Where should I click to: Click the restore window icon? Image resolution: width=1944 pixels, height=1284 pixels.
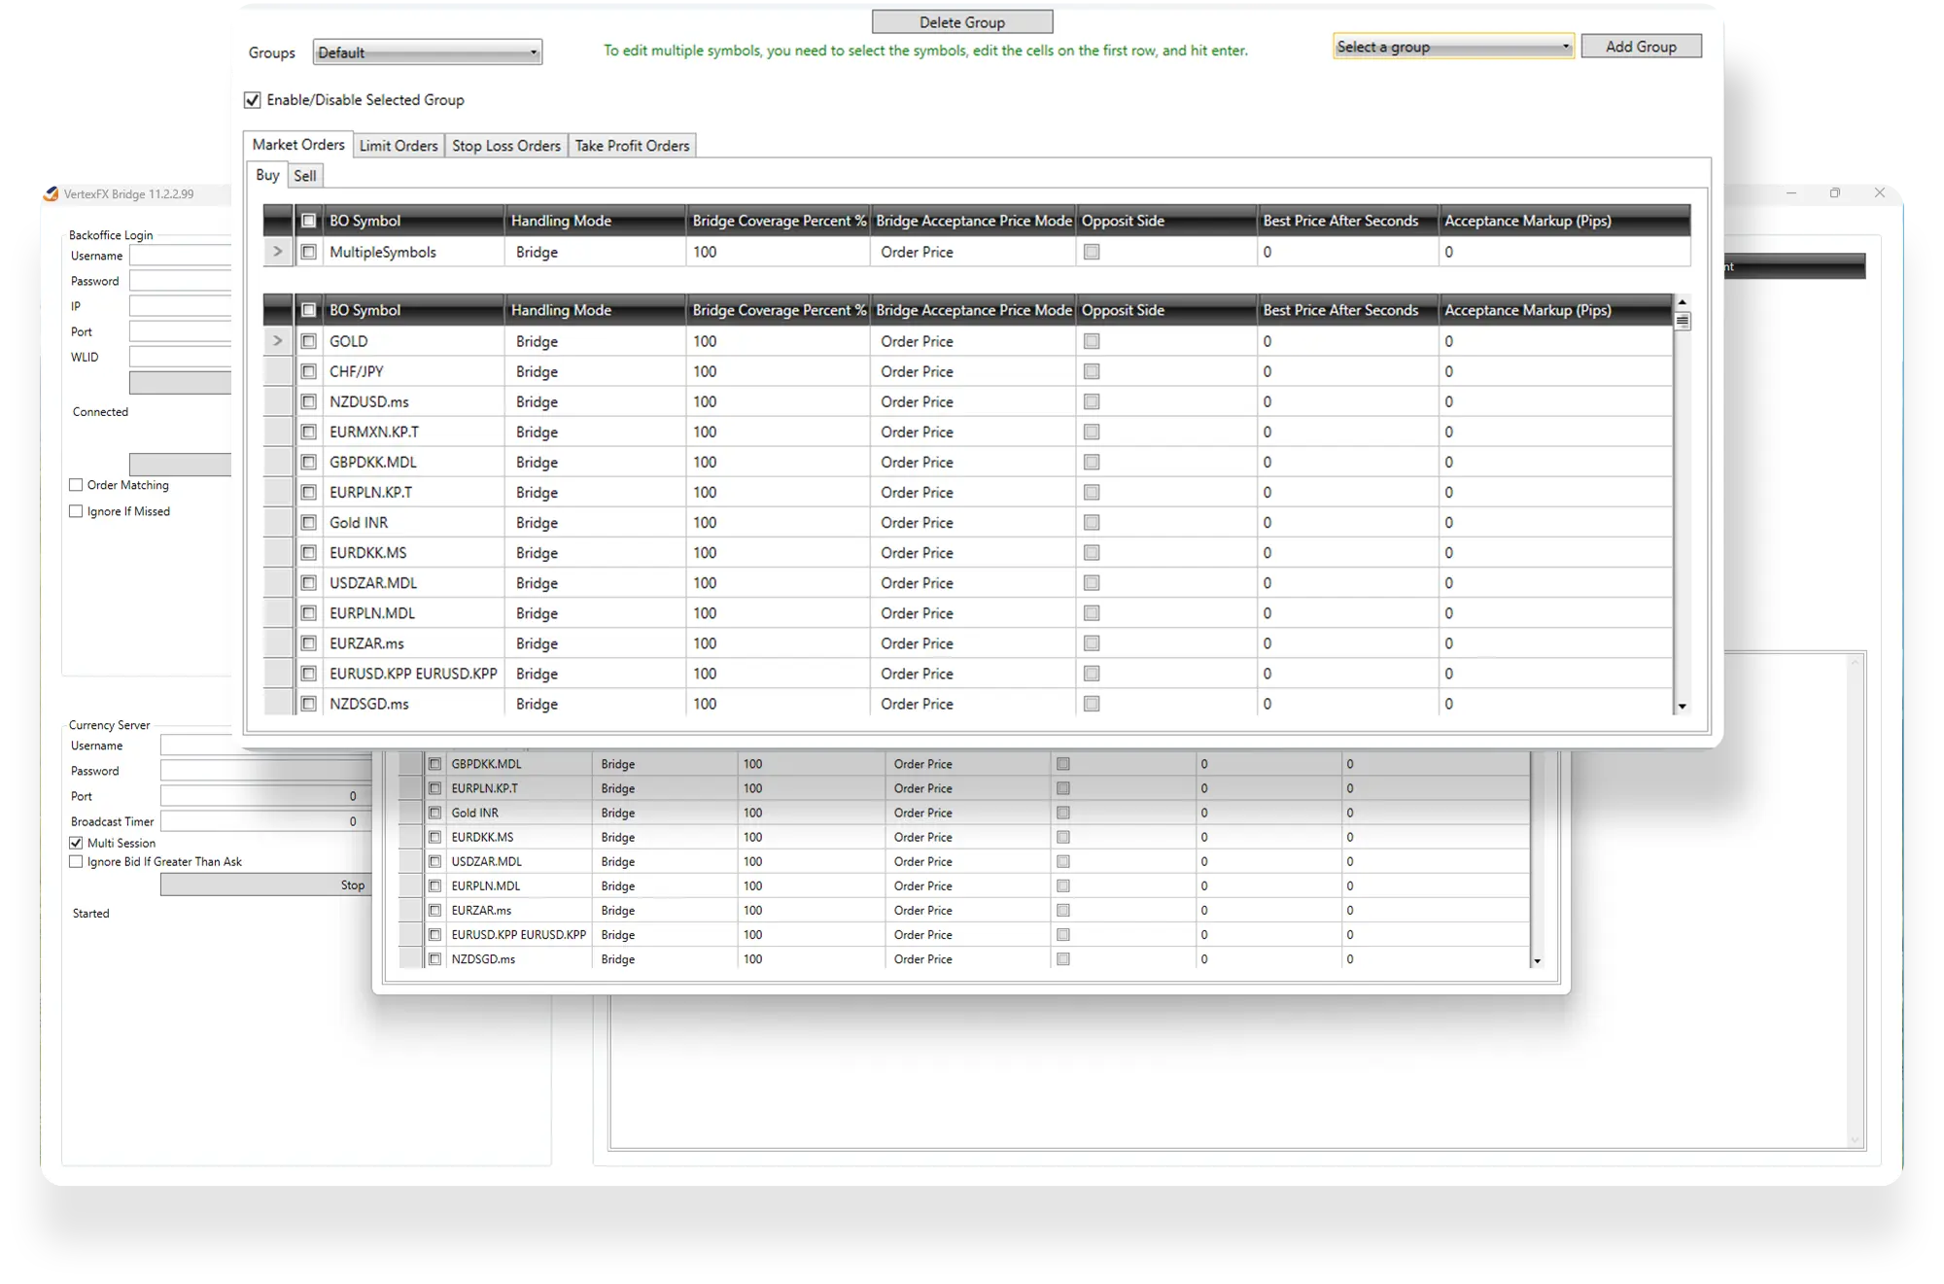[1834, 193]
